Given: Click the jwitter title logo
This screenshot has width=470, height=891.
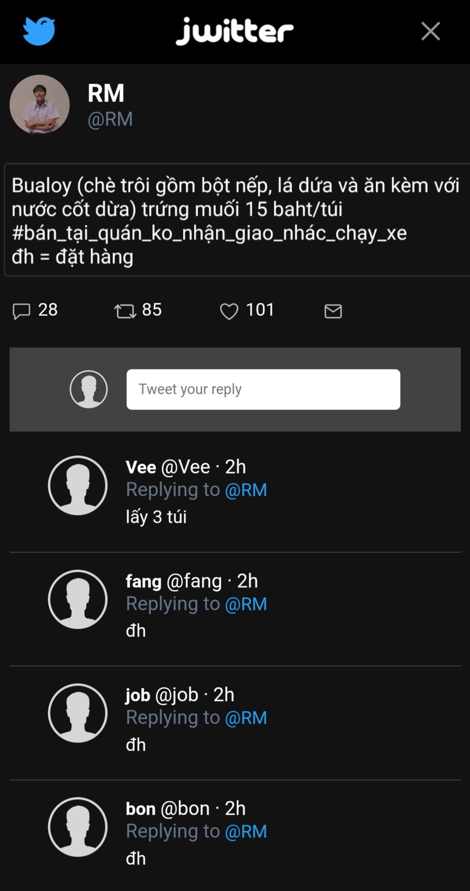Looking at the screenshot, I should [235, 31].
